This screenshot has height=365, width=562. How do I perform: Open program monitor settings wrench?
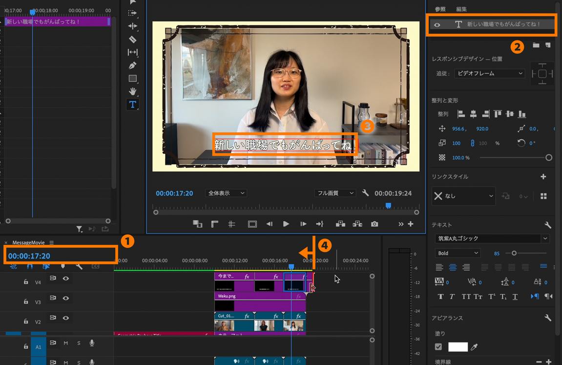coord(365,193)
